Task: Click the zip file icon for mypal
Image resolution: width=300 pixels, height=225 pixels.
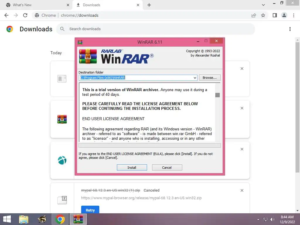Action: [62, 200]
